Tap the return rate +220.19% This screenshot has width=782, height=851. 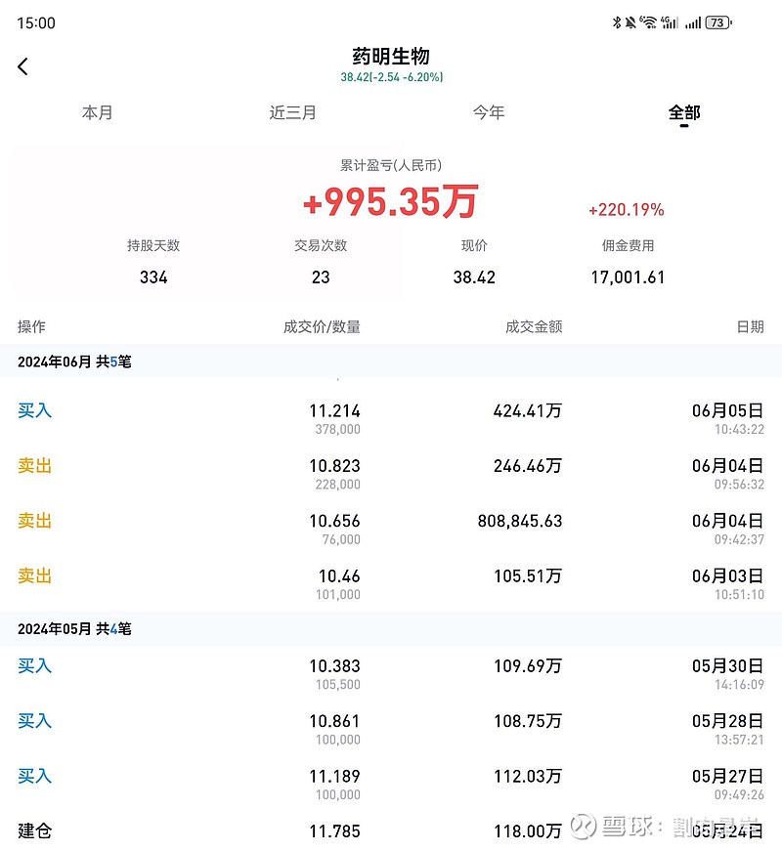click(x=627, y=209)
